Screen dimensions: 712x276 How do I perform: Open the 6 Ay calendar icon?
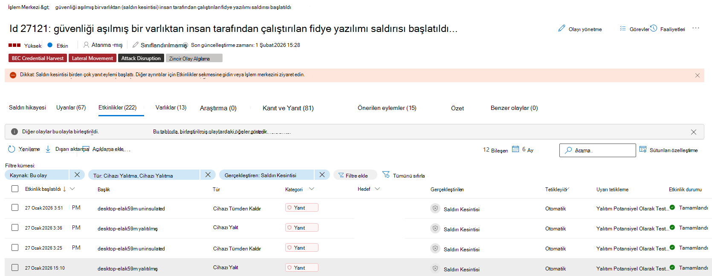point(515,149)
